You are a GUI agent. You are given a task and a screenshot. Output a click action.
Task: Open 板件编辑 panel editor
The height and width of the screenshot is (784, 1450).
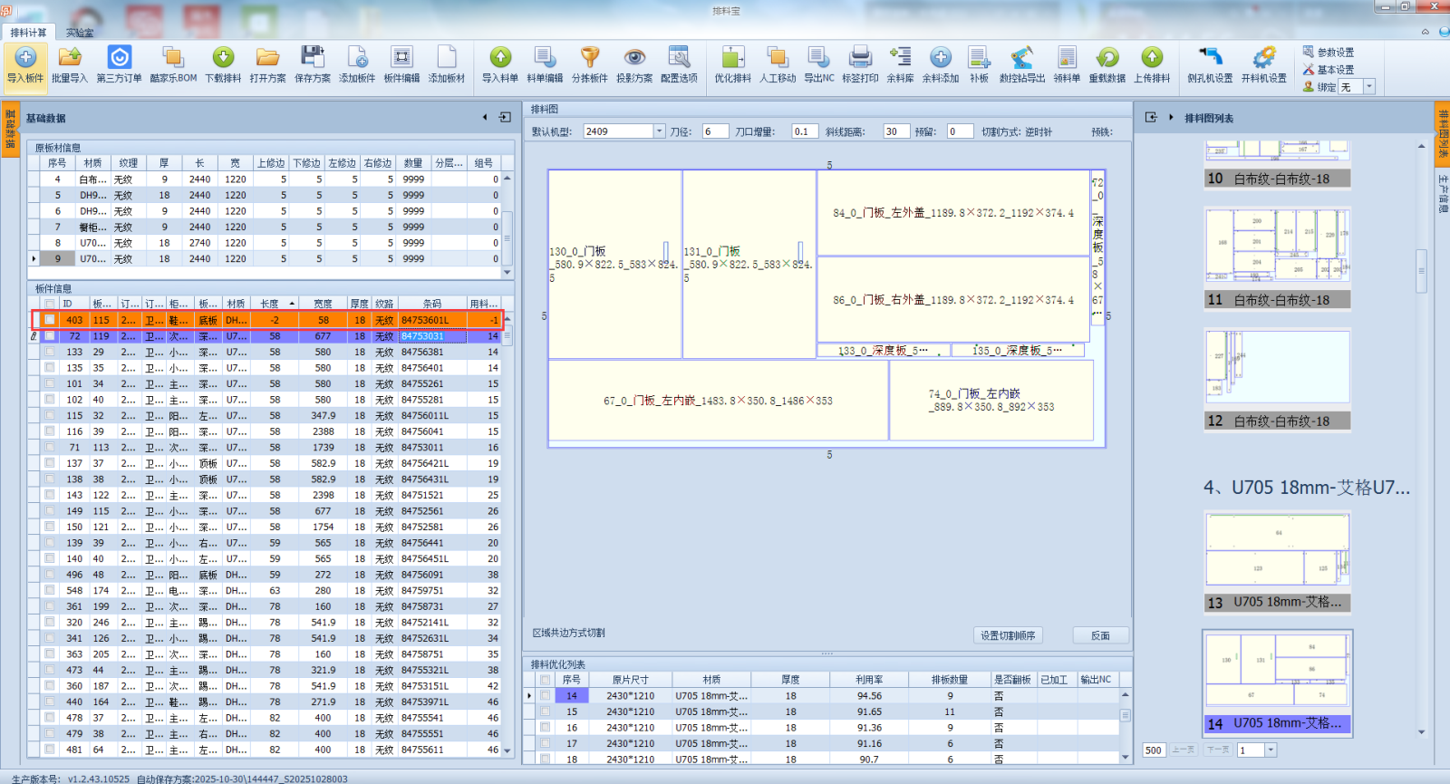pyautogui.click(x=401, y=59)
